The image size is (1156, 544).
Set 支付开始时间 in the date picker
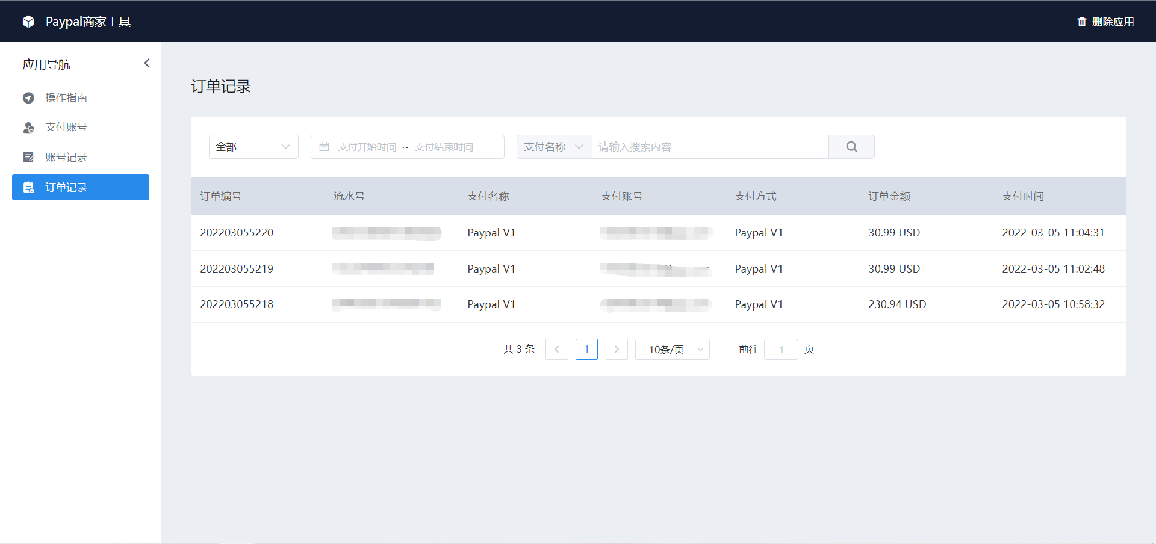[367, 147]
